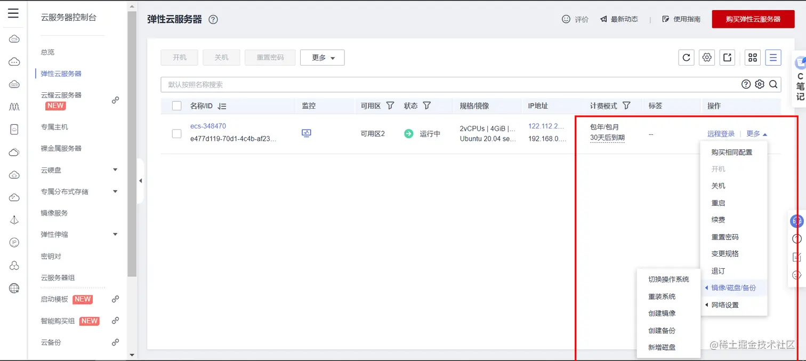Open help icon beside 弹性云服务器 title
This screenshot has height=361, width=806.
(213, 20)
